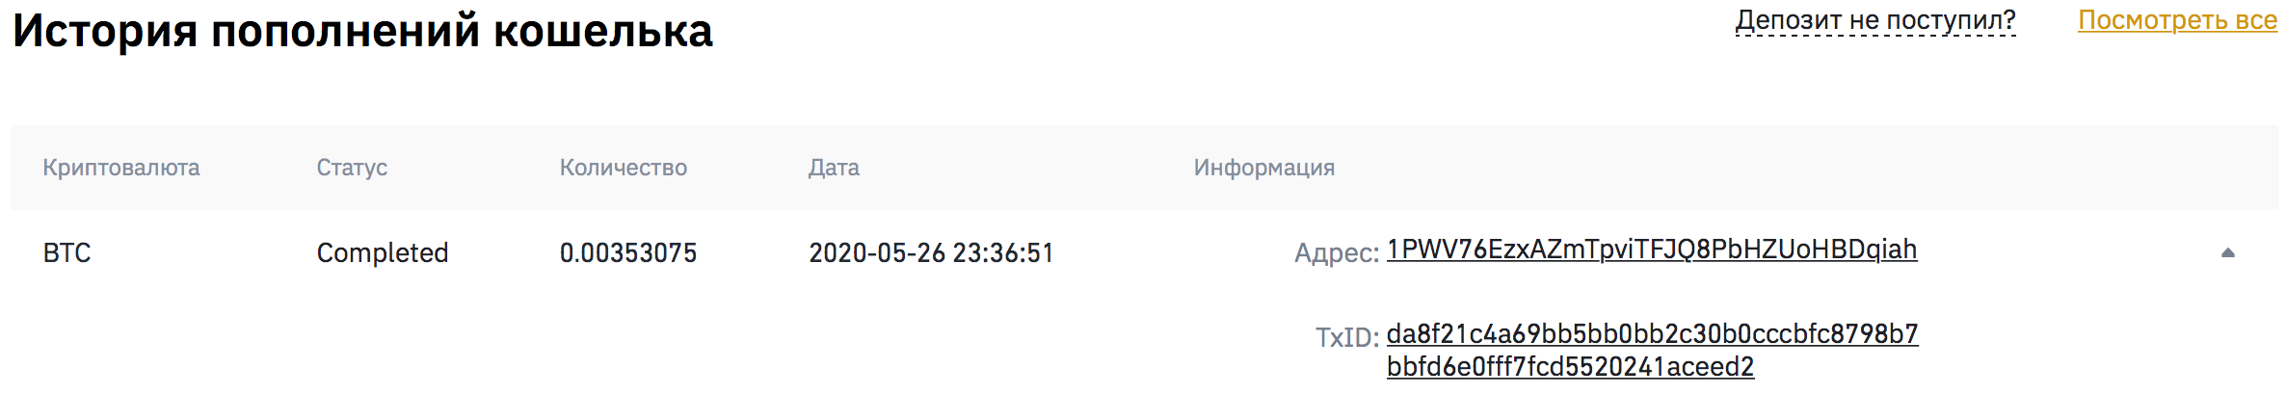
Task: Click the "Completed" status text
Action: click(x=383, y=252)
